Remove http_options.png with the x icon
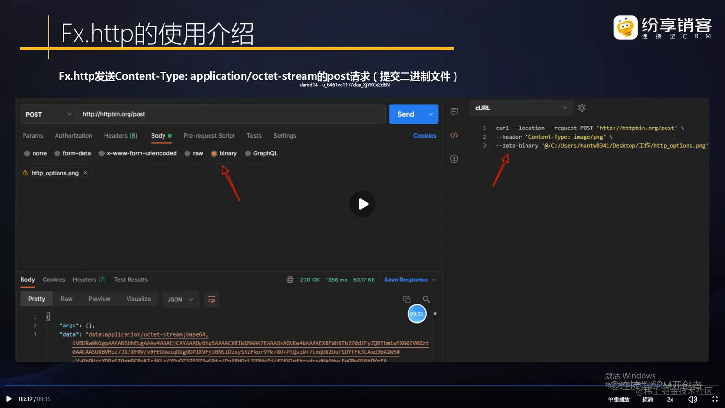The width and height of the screenshot is (725, 408). 85,173
